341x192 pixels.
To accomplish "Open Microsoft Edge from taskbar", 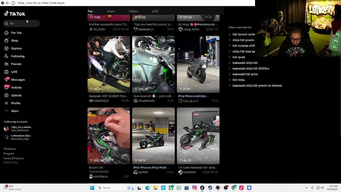I will tap(148, 188).
